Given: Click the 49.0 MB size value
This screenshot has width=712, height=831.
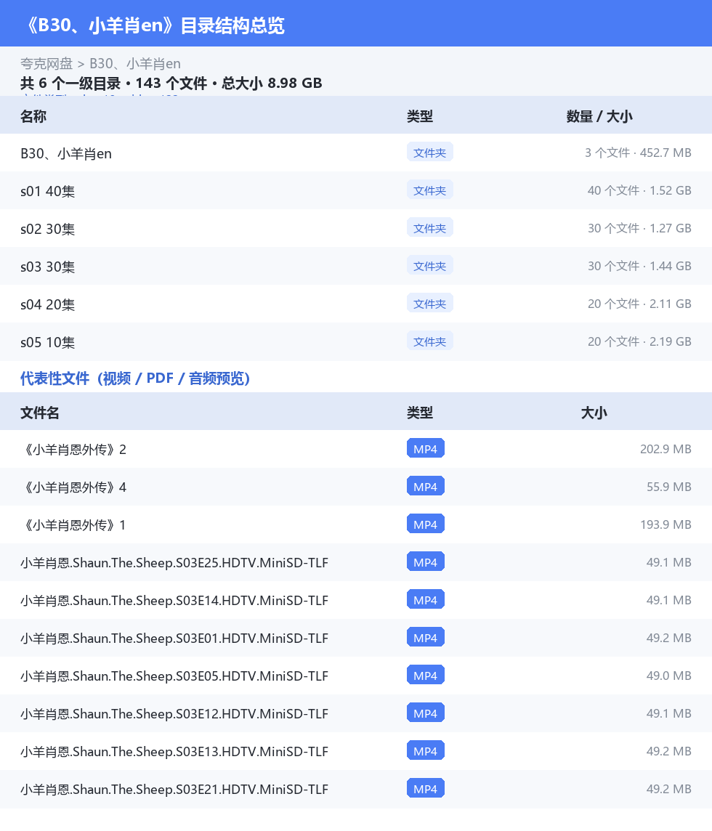Looking at the screenshot, I should 668,676.
